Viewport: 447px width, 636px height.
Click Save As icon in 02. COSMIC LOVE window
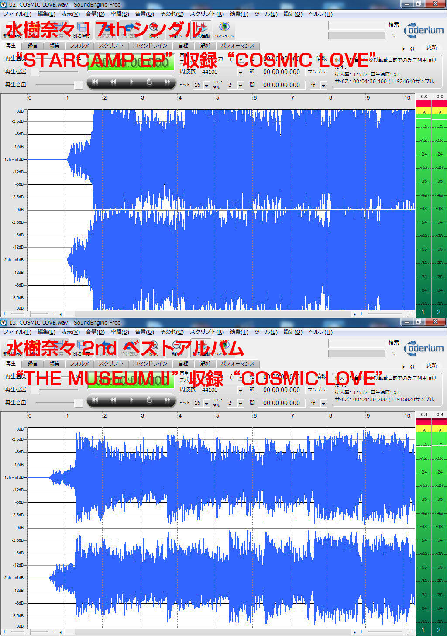point(82,30)
